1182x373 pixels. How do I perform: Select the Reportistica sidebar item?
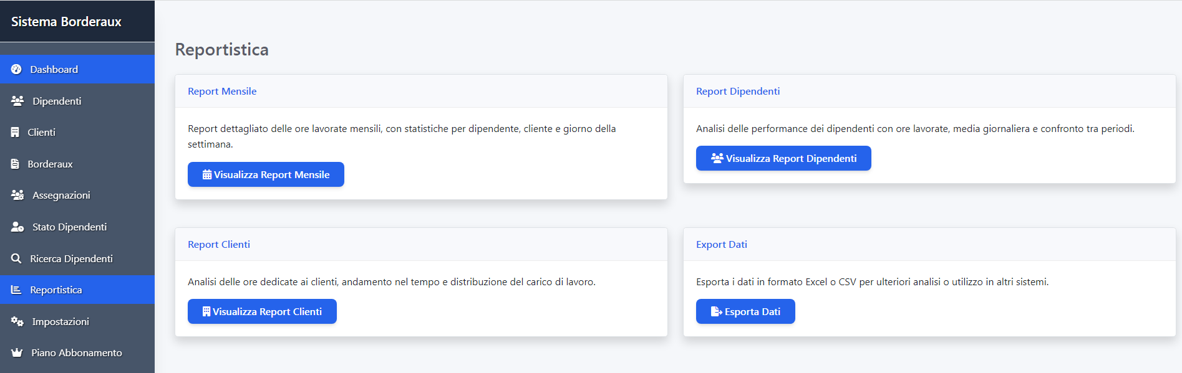click(77, 290)
